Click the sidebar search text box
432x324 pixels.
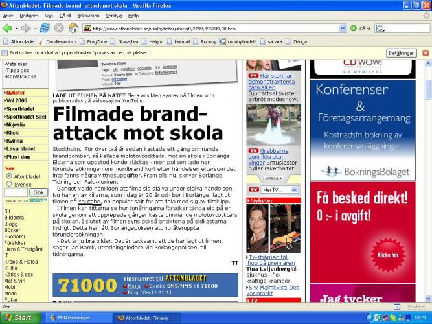coord(16,192)
